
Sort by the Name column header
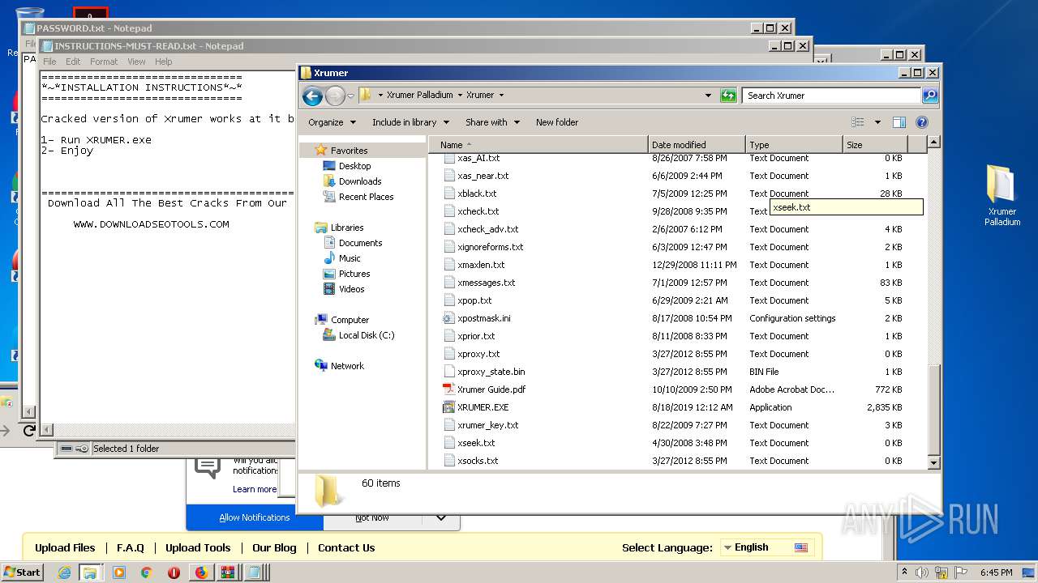pyautogui.click(x=538, y=145)
